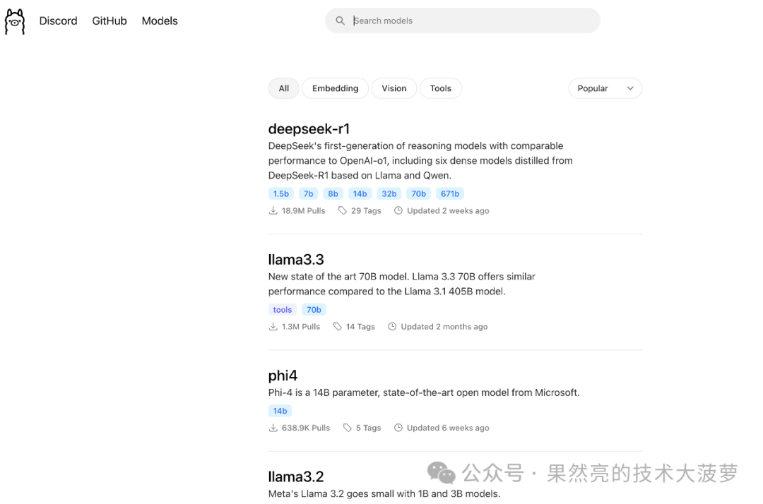Image resolution: width=763 pixels, height=504 pixels.
Task: Select the All filter tab
Action: coord(284,88)
